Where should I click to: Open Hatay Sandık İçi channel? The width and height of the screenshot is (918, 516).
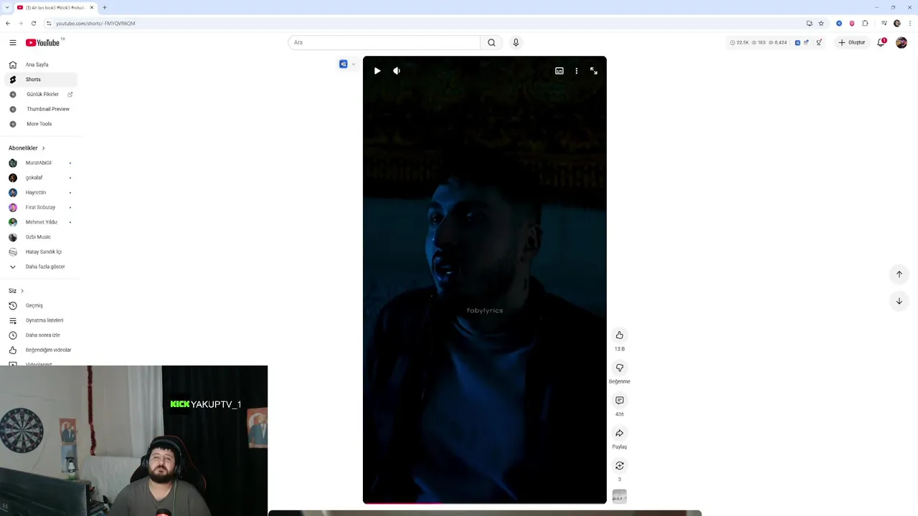(x=41, y=252)
